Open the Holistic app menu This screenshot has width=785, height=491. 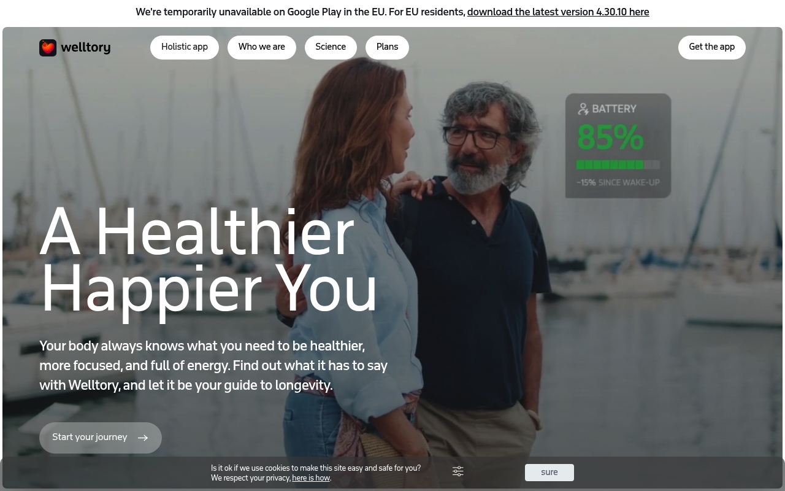point(185,47)
